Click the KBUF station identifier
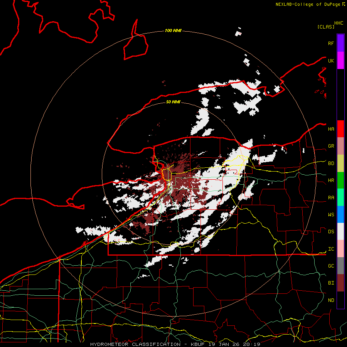 pyautogui.click(x=198, y=344)
